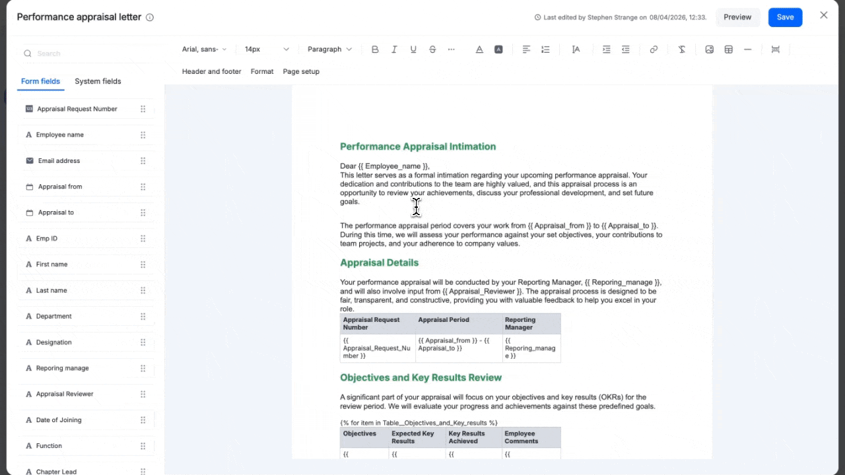Increase paragraph indent
This screenshot has width=845, height=475.
point(606,49)
